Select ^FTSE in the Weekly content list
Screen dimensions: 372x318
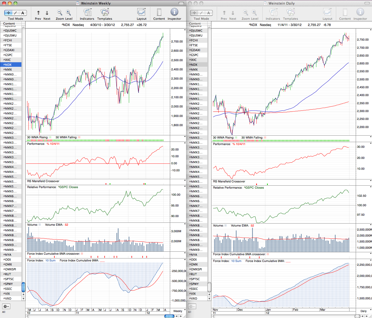11,45
